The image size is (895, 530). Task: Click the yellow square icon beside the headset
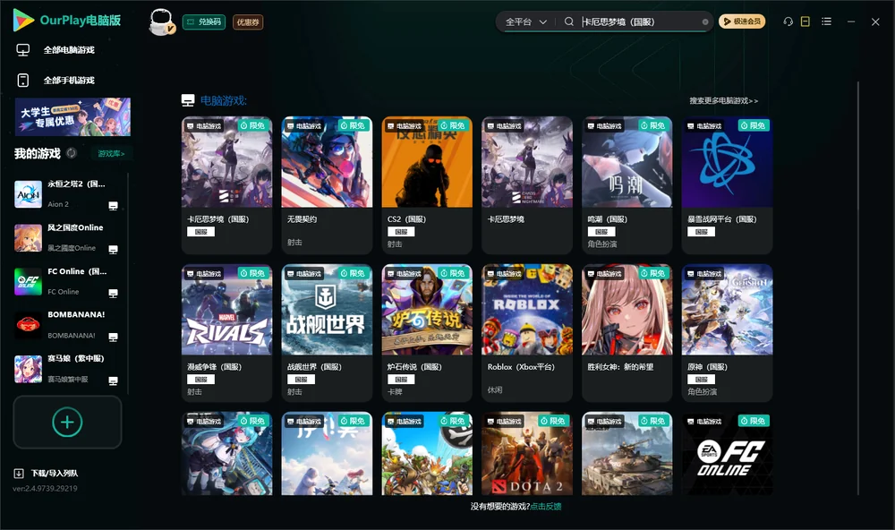805,21
